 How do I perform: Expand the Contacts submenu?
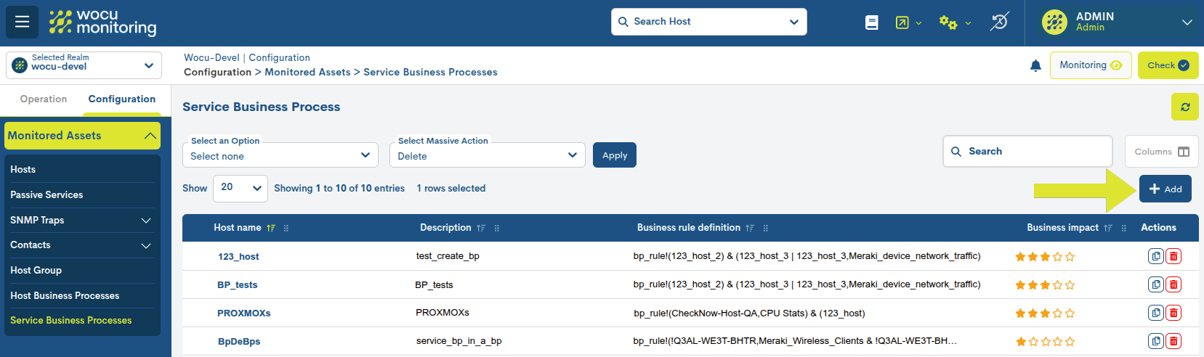(146, 246)
